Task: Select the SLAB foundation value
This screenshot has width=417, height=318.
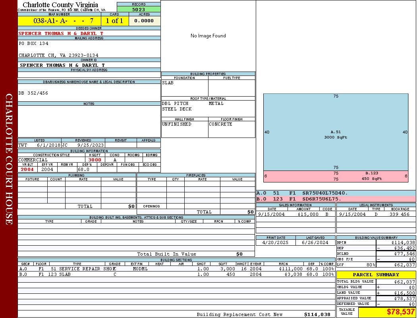Action: (x=168, y=83)
